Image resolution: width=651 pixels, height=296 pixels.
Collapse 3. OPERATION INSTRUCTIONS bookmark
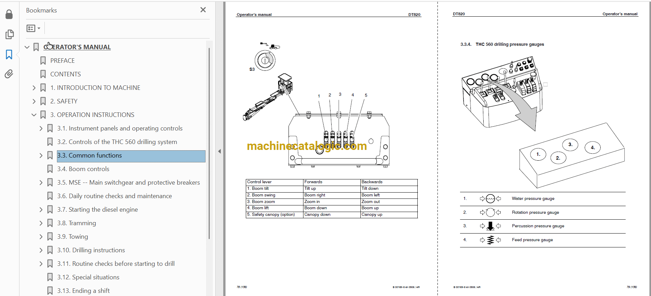(34, 115)
